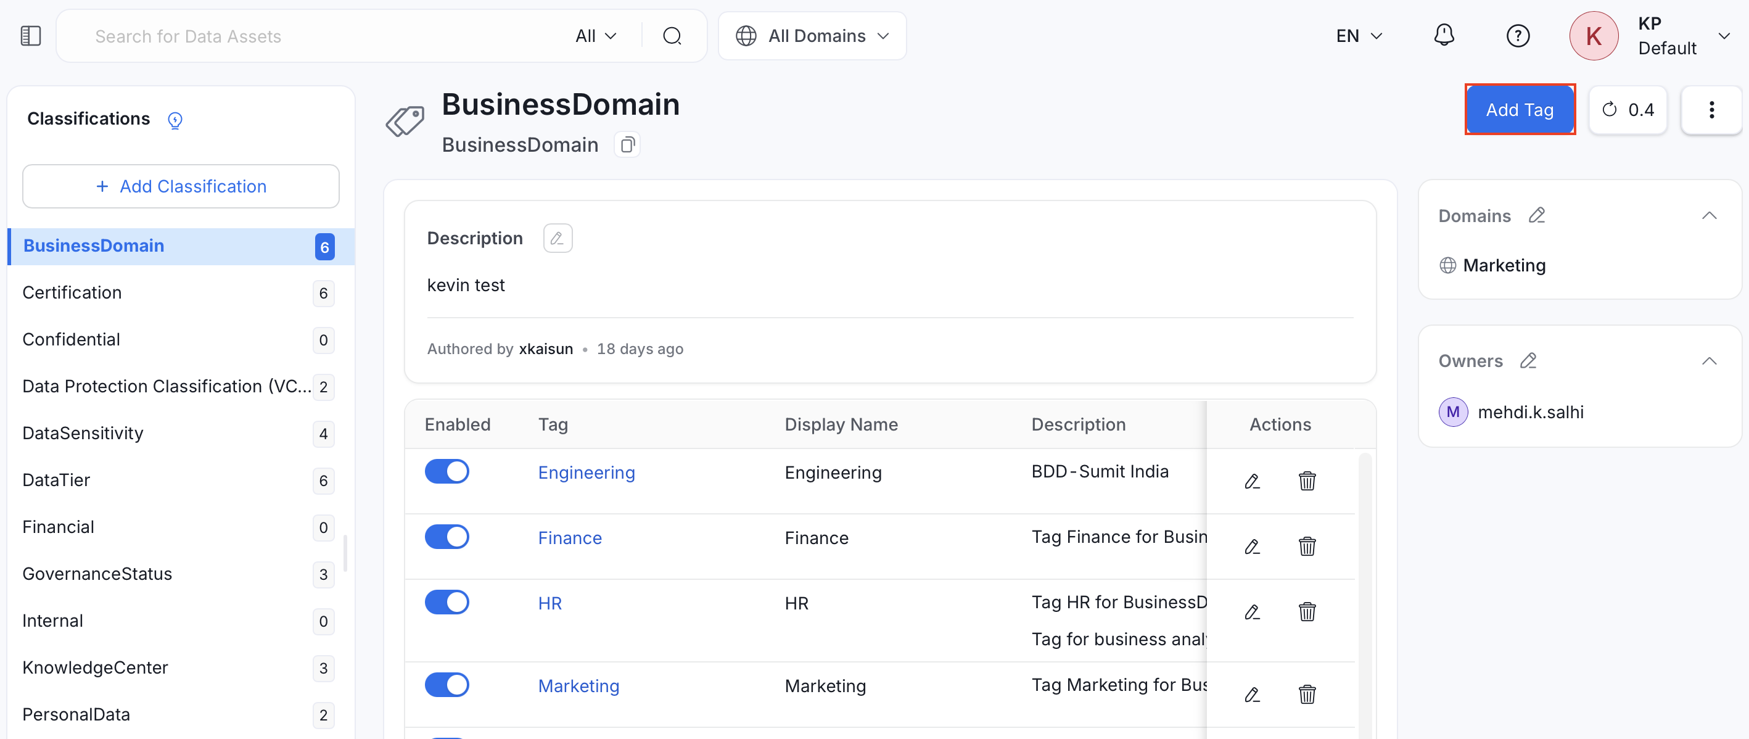
Task: Click the Add Tag button
Action: point(1520,110)
